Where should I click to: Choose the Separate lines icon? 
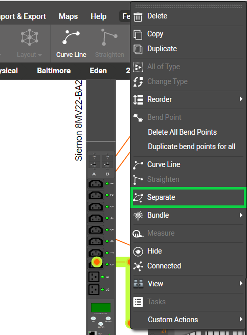point(138,197)
